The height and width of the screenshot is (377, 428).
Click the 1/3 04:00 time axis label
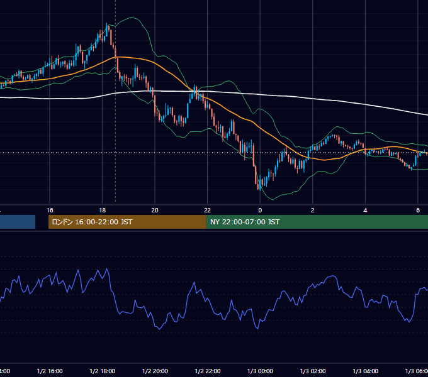[x=366, y=371]
